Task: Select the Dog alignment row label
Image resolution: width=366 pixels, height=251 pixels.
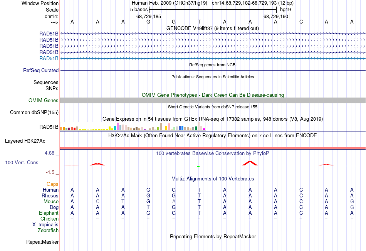Action: [x=54, y=207]
